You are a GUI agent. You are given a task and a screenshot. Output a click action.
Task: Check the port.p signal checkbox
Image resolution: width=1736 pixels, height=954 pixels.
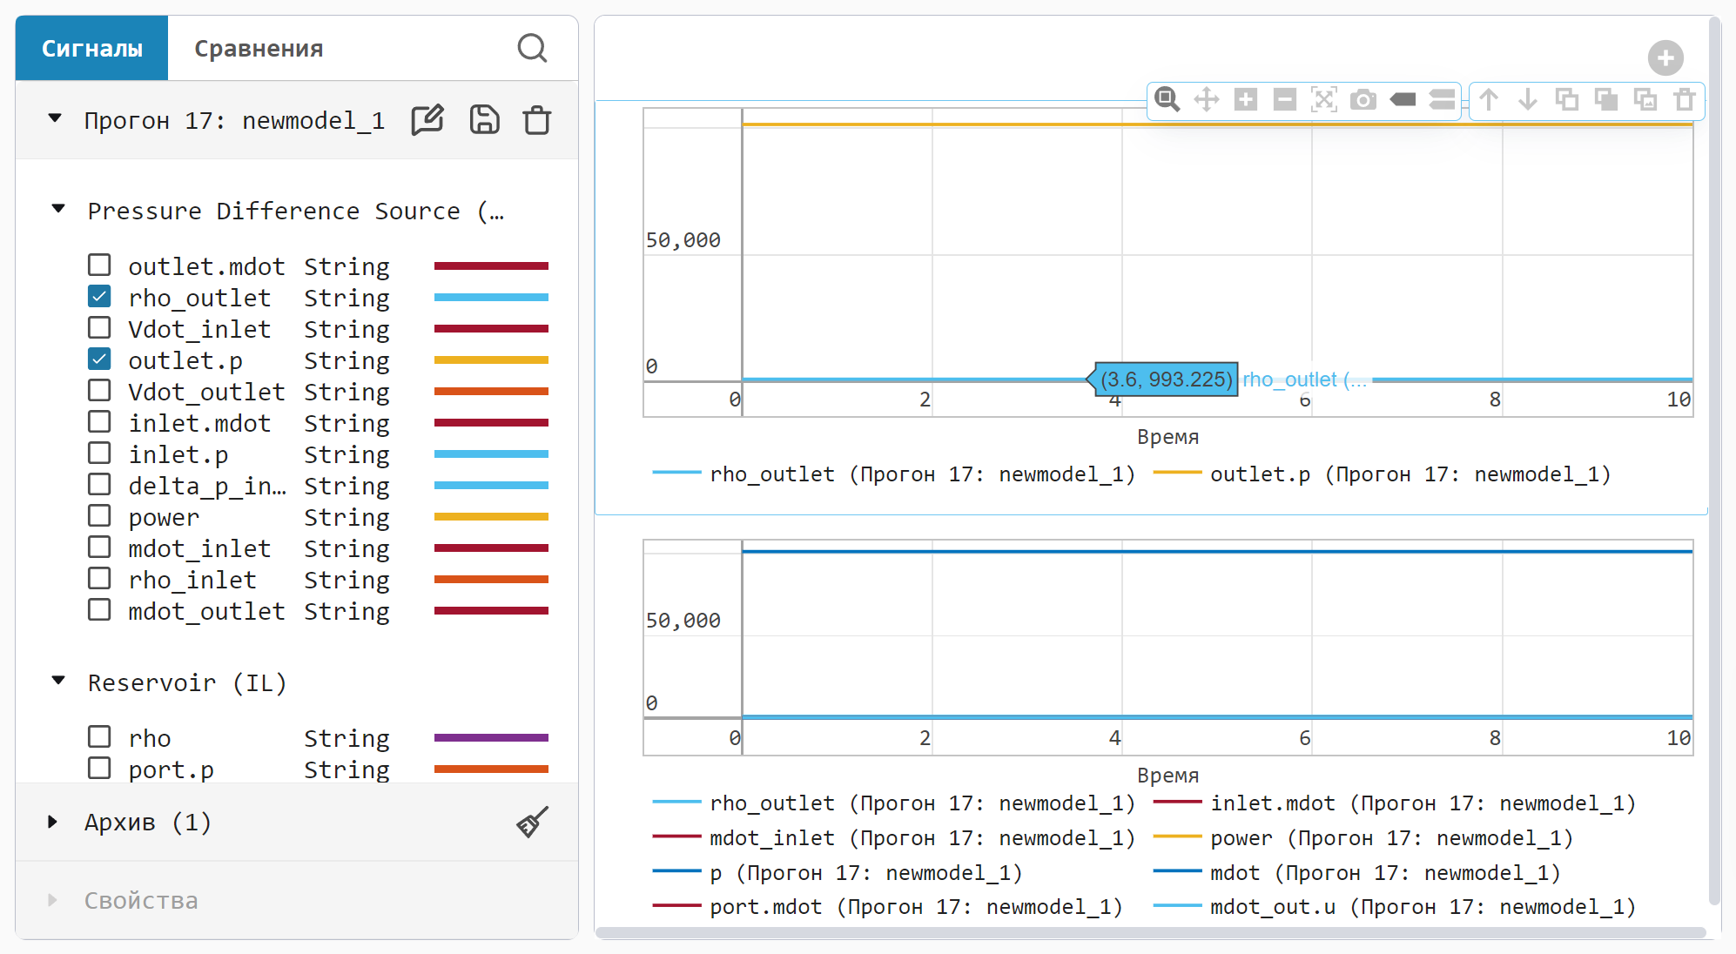click(99, 768)
